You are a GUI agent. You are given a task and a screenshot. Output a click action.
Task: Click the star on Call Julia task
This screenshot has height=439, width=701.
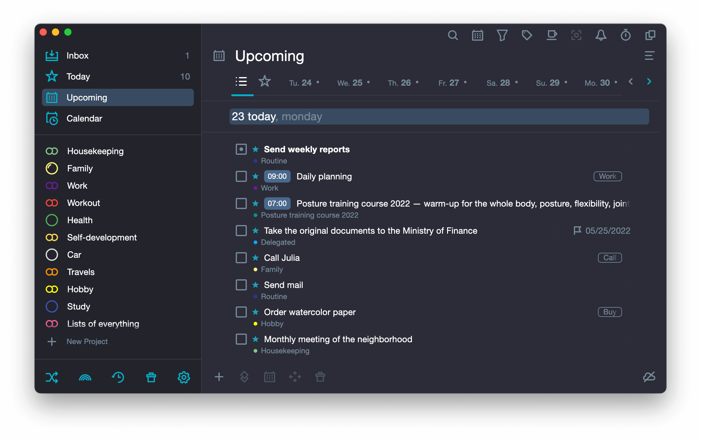point(255,258)
